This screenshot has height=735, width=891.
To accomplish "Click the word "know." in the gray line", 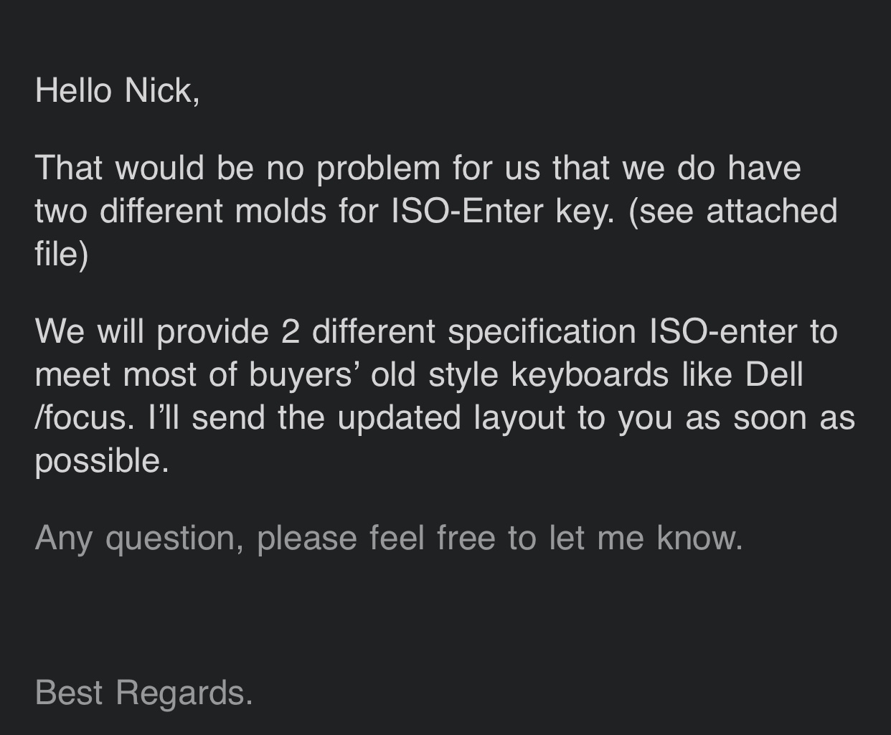I will click(x=699, y=538).
